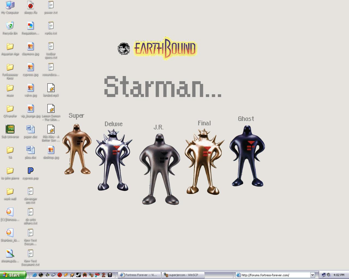This screenshot has width=349, height=279.
Task: Select the TA folder
Action: [10, 152]
